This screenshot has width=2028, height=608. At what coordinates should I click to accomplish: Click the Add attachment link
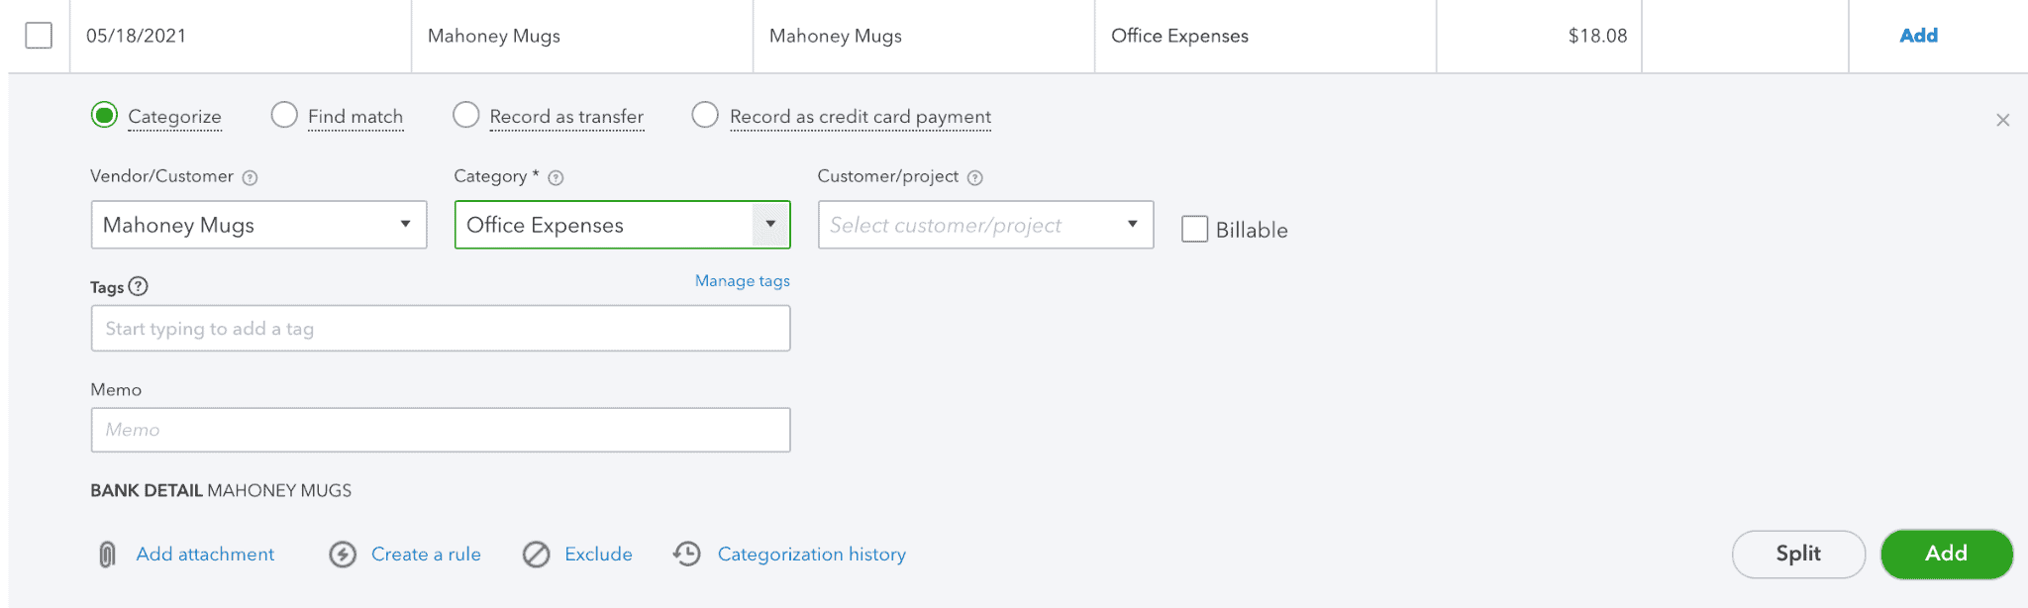tap(205, 555)
